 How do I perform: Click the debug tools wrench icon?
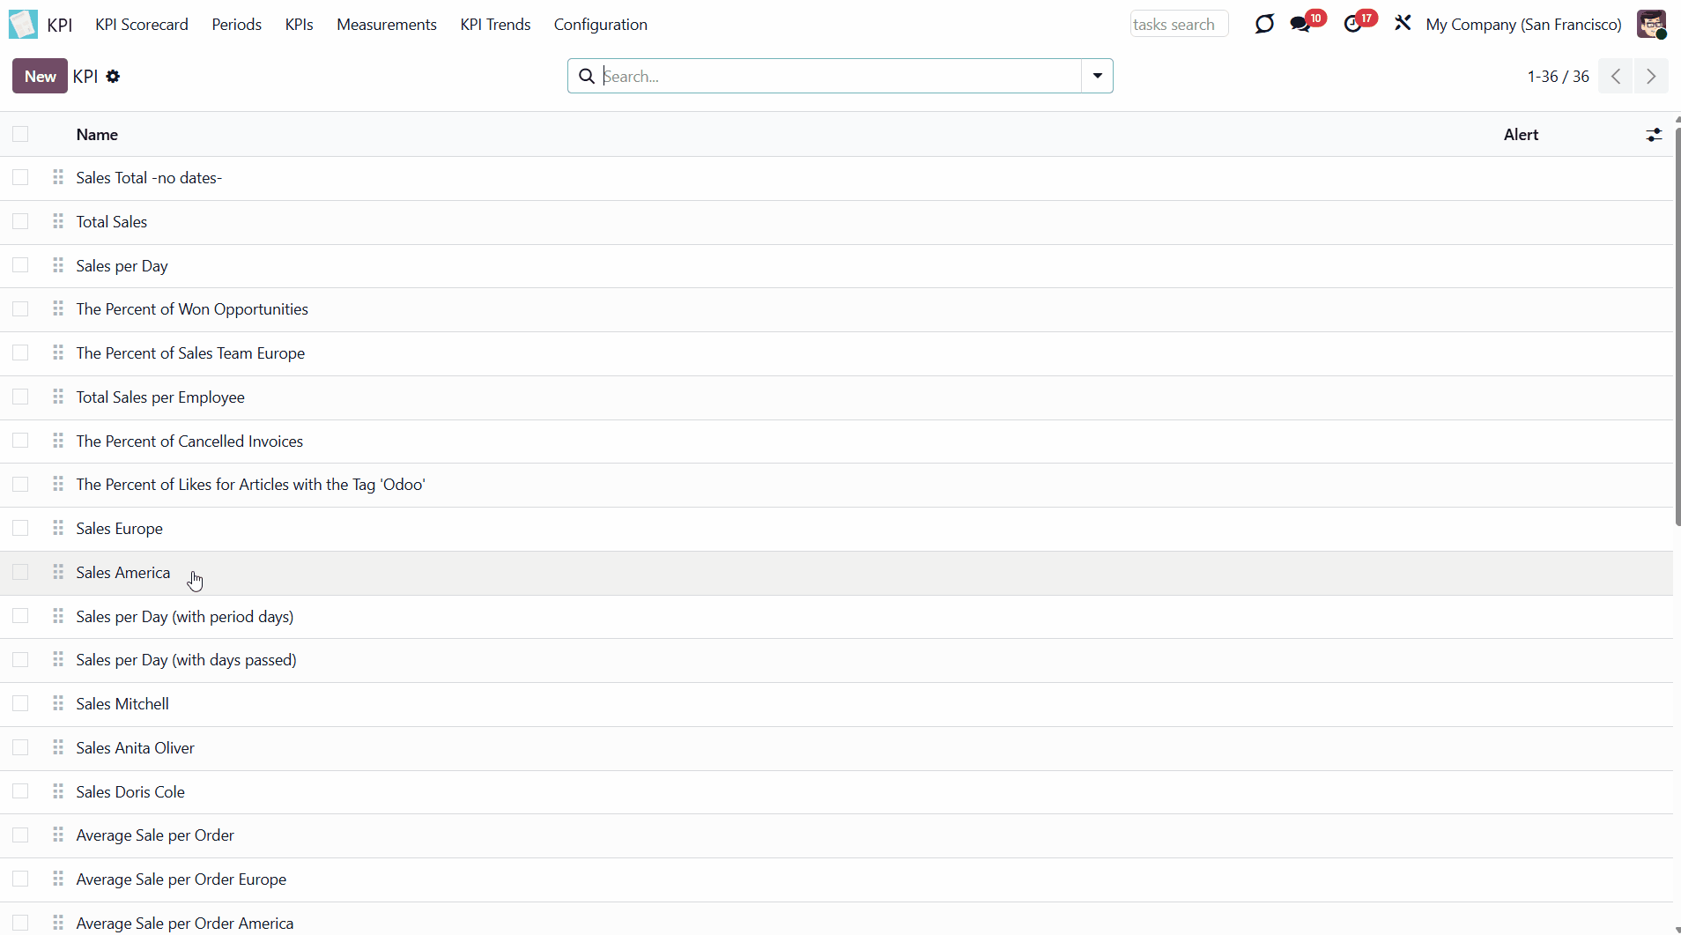click(x=1403, y=24)
